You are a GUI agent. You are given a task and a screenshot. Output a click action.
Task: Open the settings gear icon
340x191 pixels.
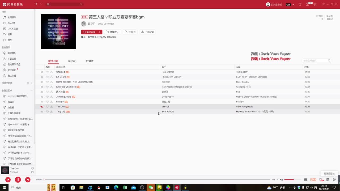[315, 5]
